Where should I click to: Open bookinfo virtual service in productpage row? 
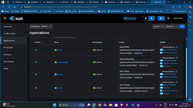click(167, 66)
